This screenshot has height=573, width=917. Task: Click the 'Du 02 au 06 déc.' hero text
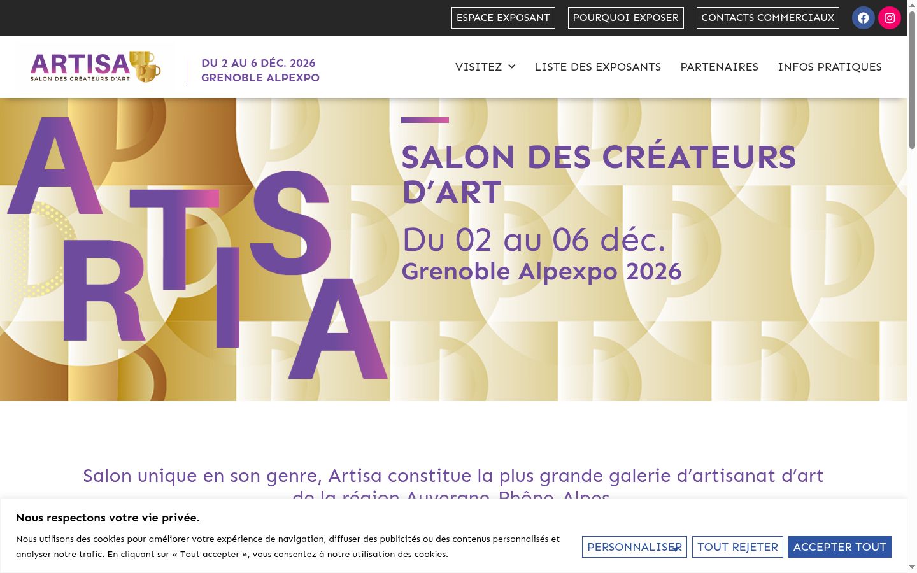(x=534, y=240)
